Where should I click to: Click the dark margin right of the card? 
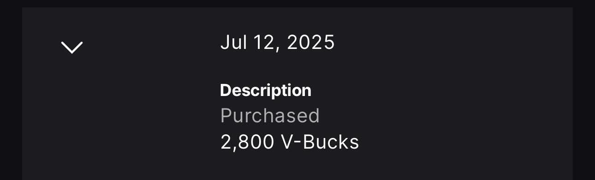tap(584, 92)
